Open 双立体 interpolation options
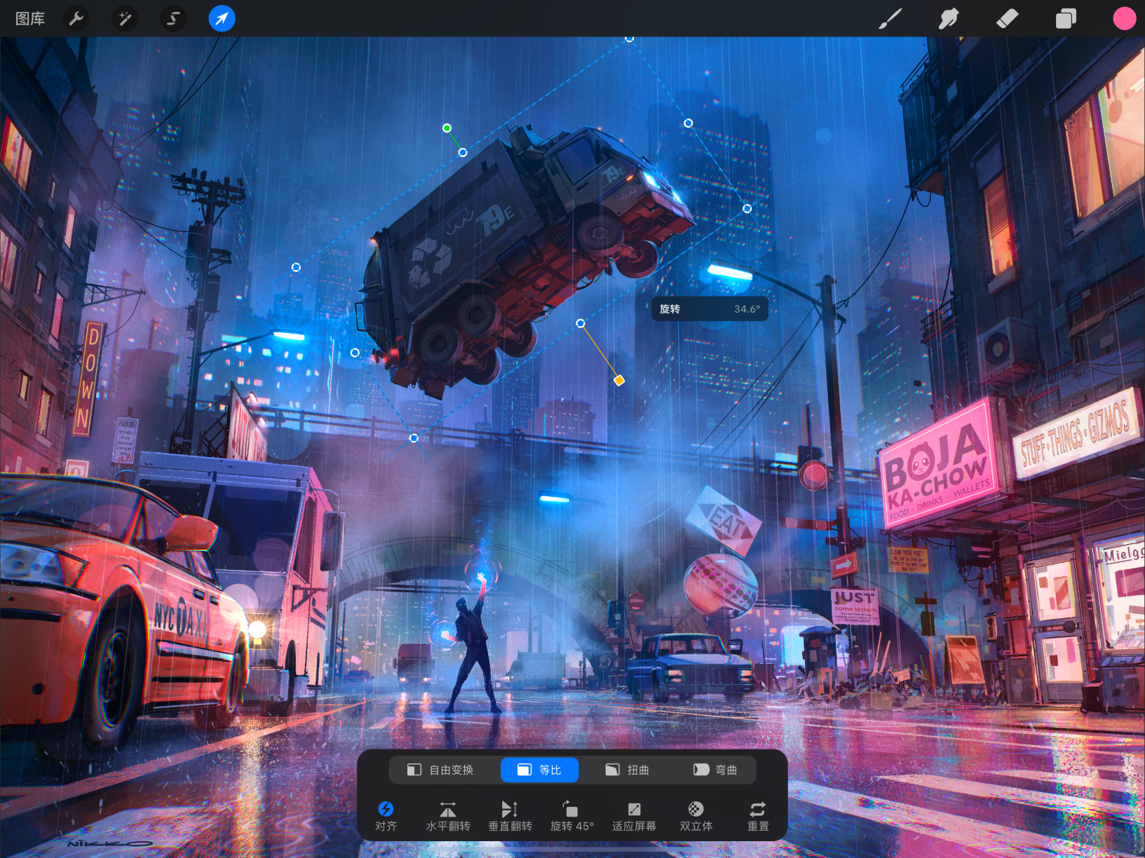 [696, 817]
